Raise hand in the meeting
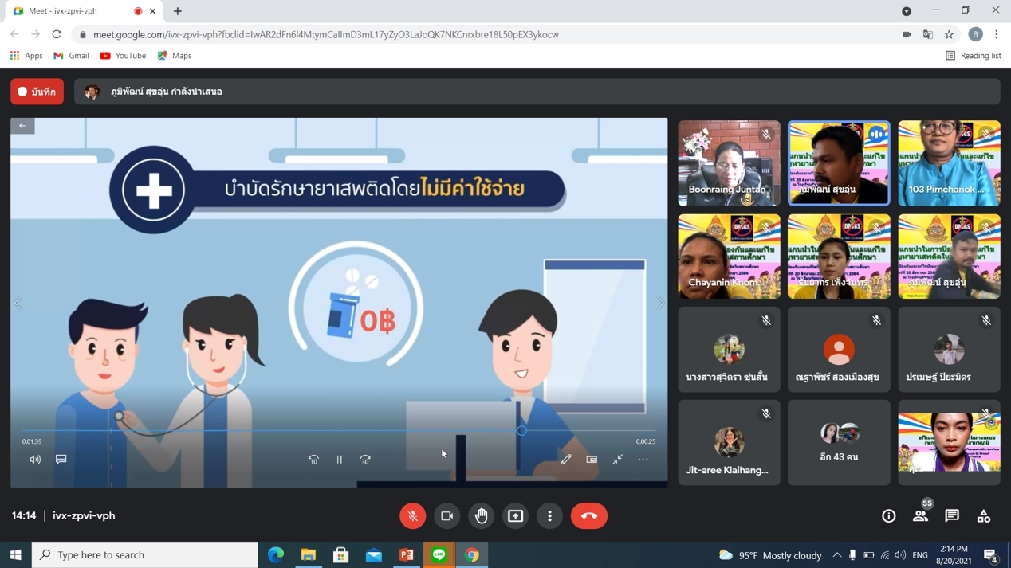This screenshot has height=568, width=1011. coord(482,516)
